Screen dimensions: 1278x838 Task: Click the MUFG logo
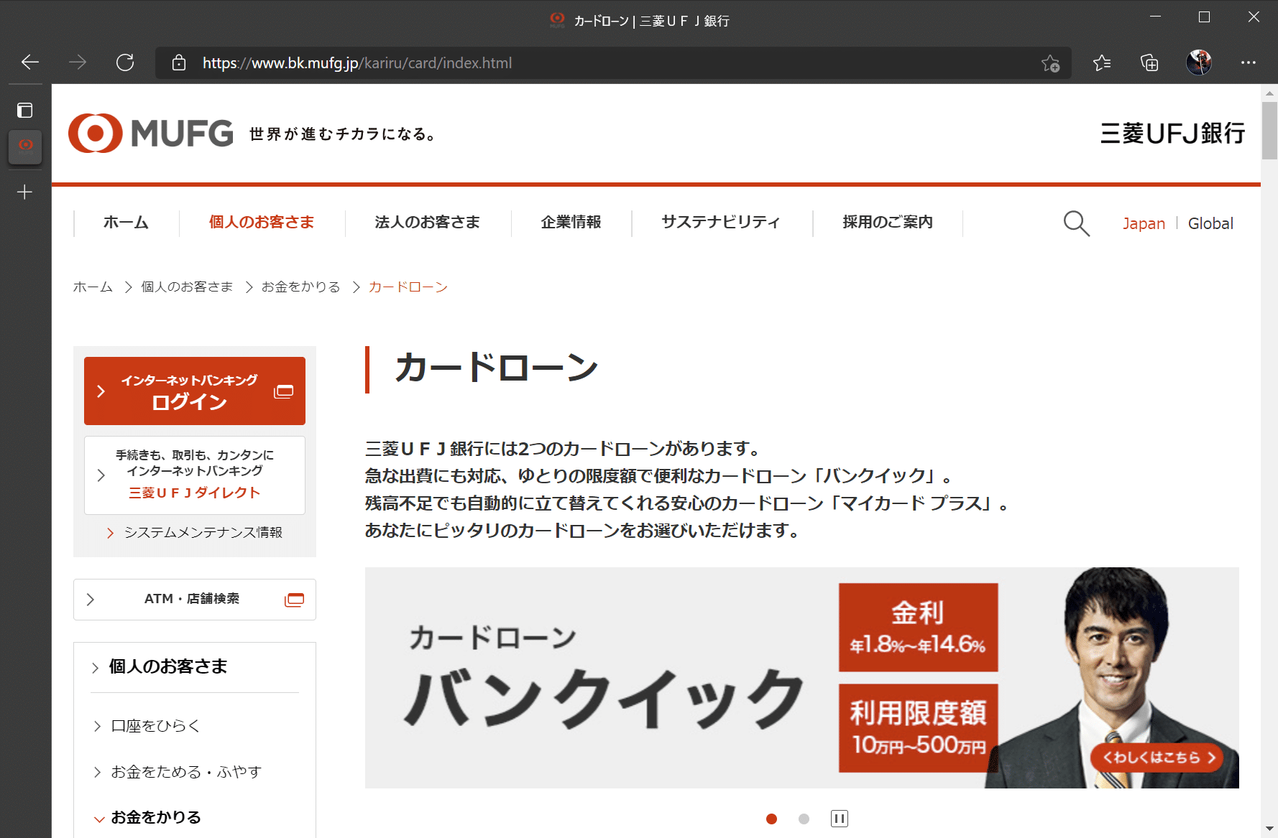tap(151, 134)
